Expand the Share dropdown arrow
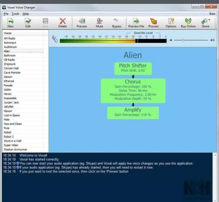Screen dimensions: 219x202 (209, 20)
